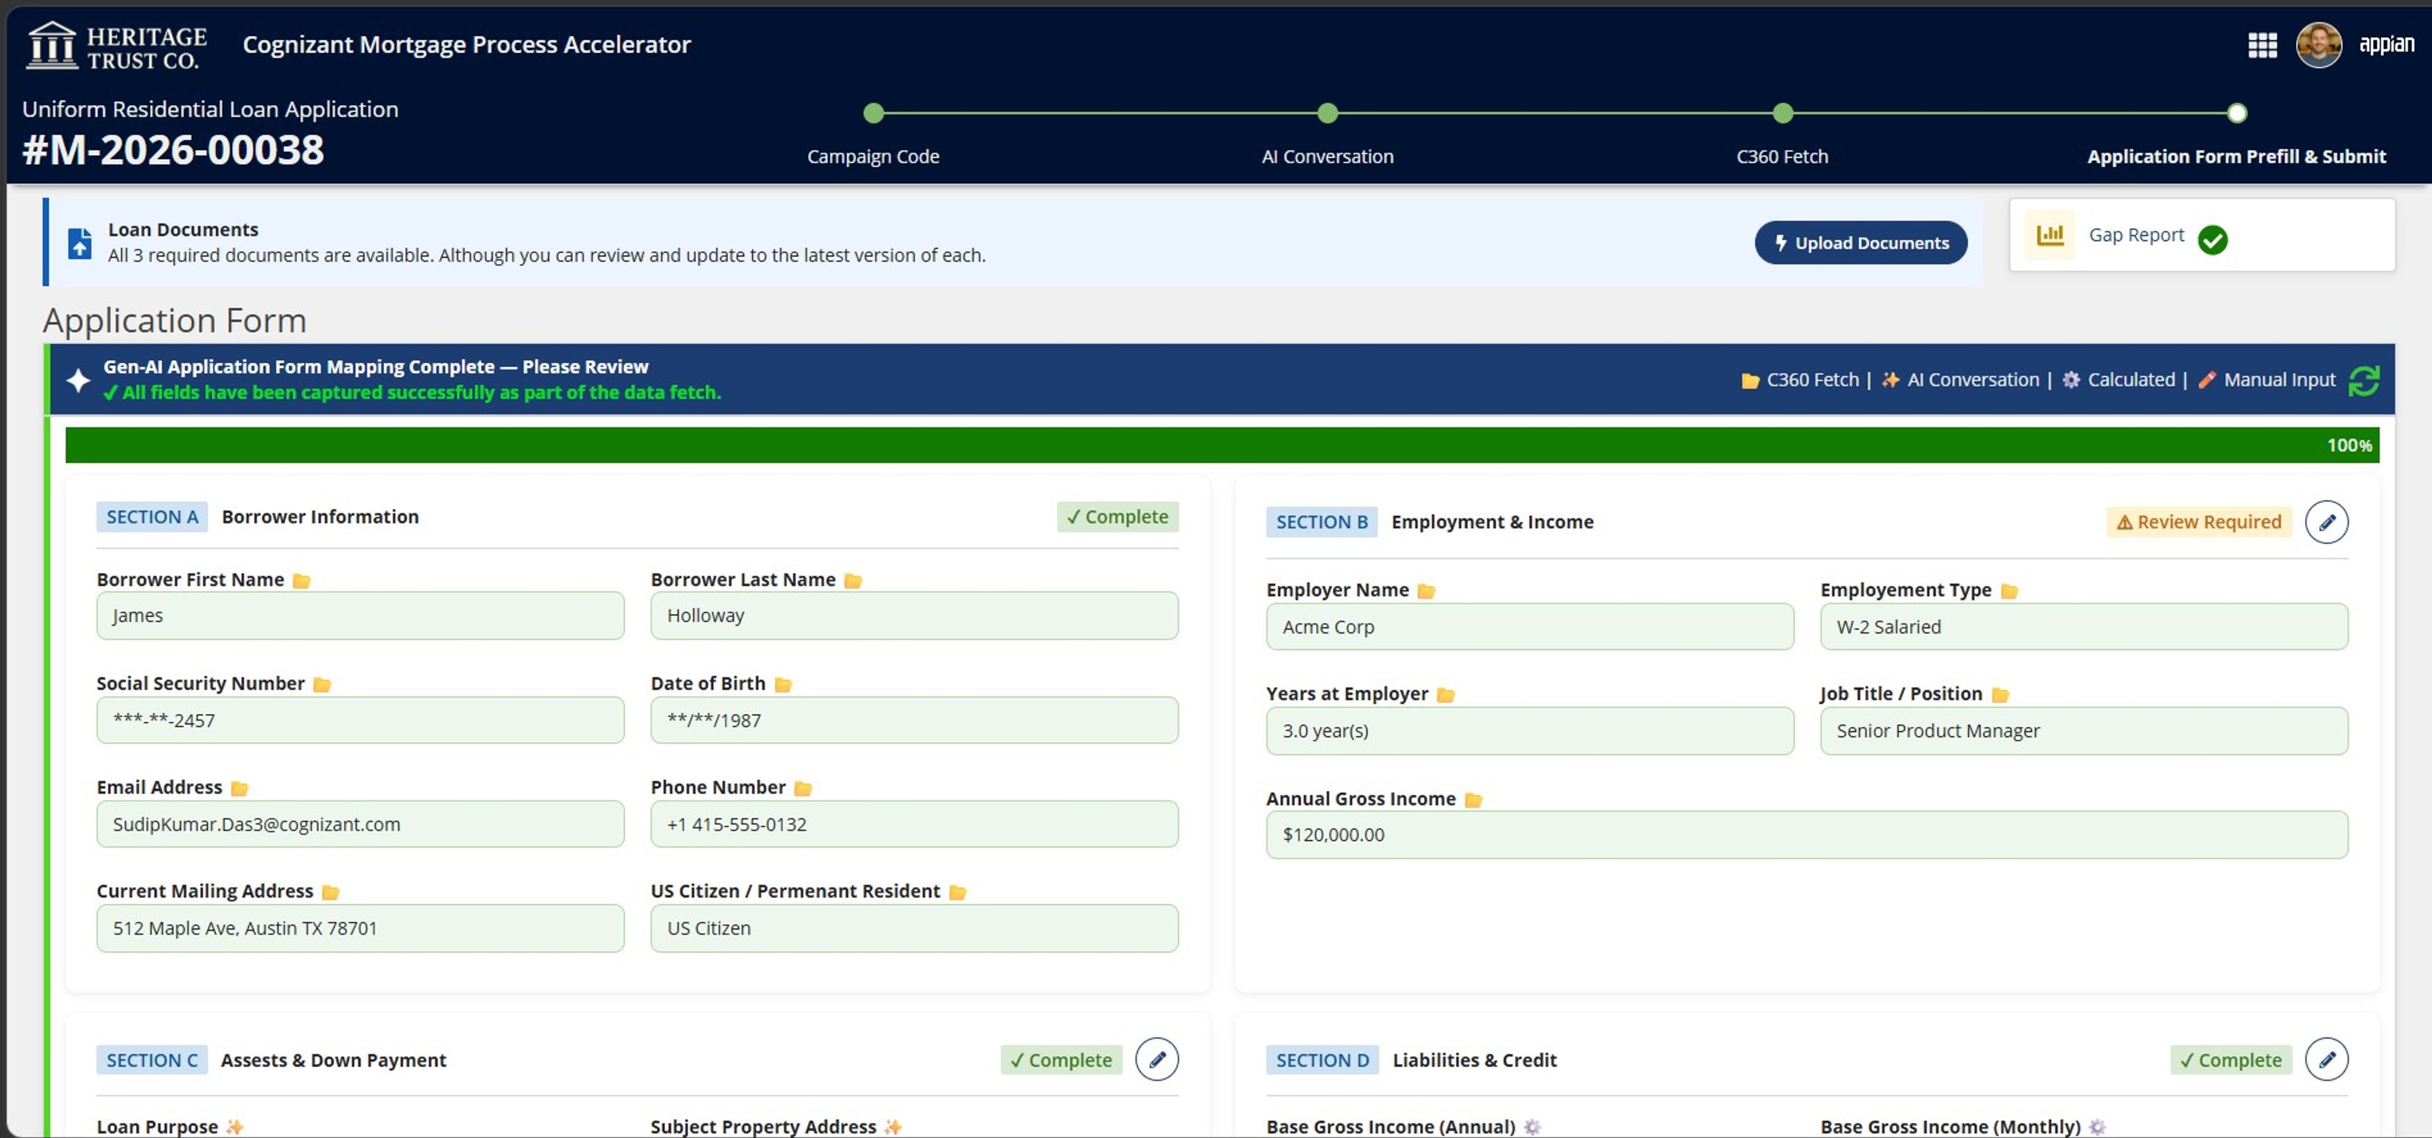Click the Current Mailing Address field
The image size is (2432, 1138).
(x=360, y=928)
